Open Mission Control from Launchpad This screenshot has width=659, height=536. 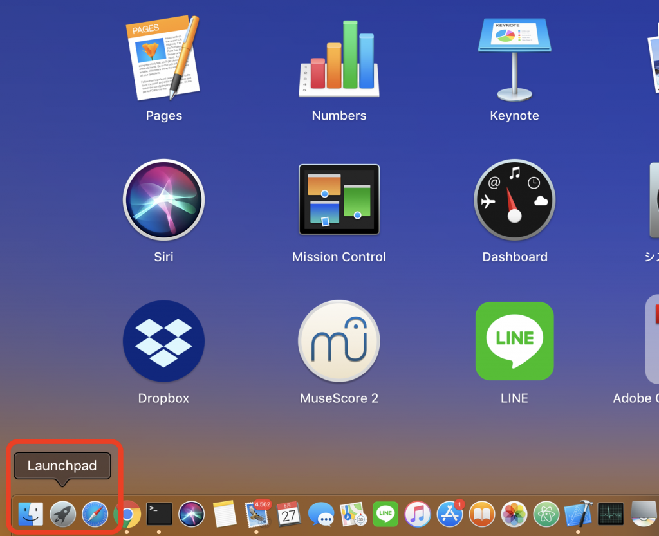coord(339,199)
